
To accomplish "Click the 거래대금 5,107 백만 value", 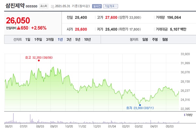I will click(178, 29).
